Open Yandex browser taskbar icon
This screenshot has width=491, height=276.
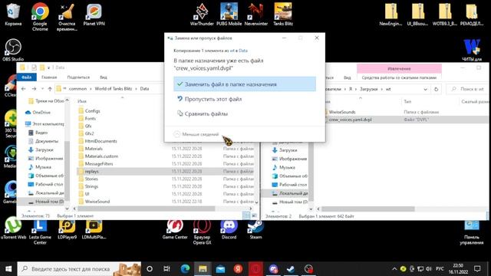[x=238, y=269]
